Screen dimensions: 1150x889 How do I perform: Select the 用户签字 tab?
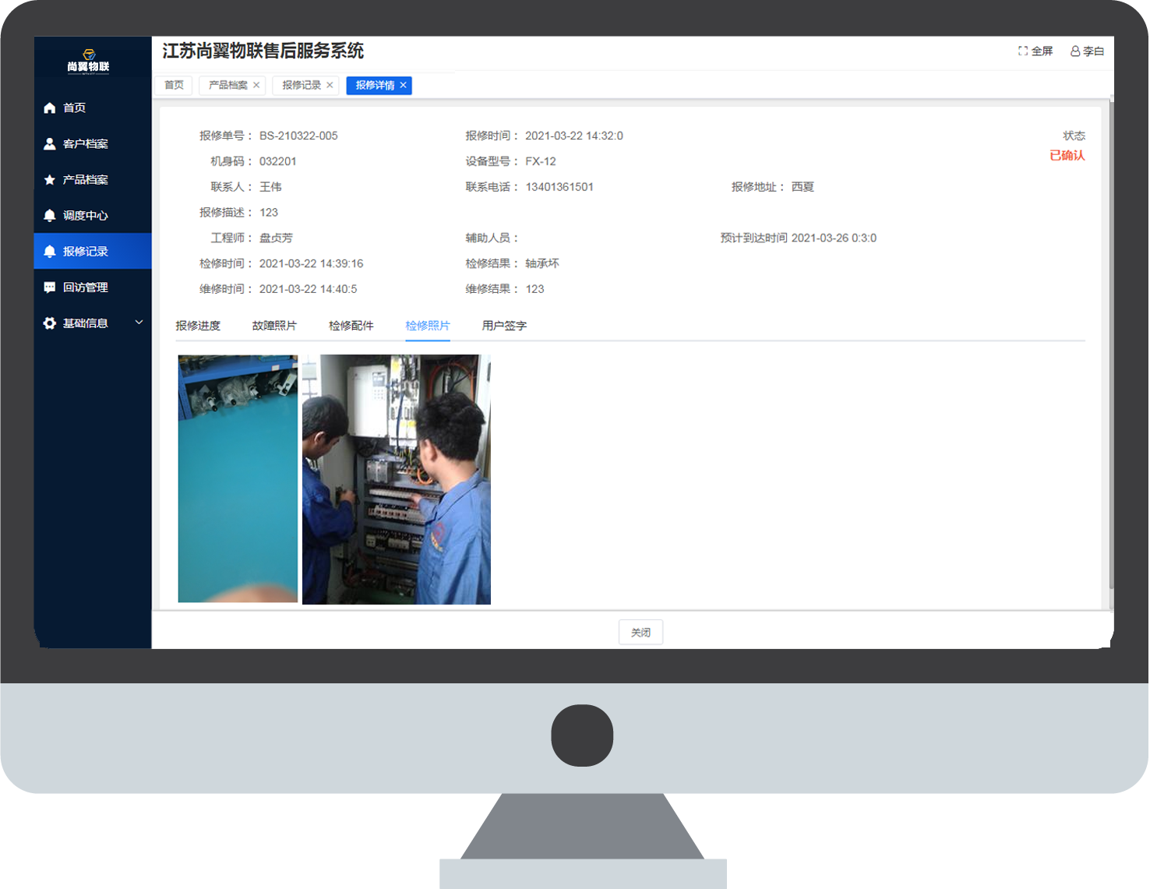click(x=504, y=326)
